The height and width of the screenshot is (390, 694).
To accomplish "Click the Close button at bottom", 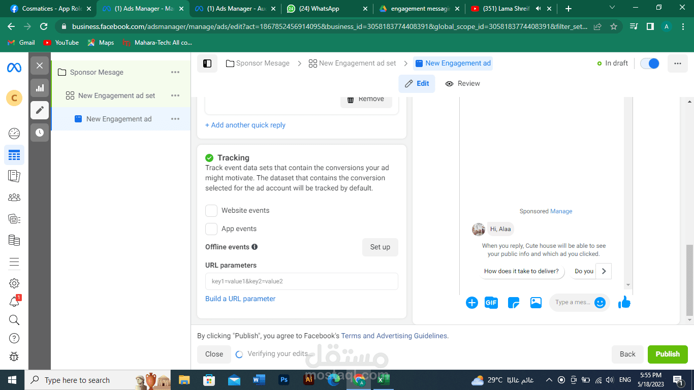I will (214, 354).
